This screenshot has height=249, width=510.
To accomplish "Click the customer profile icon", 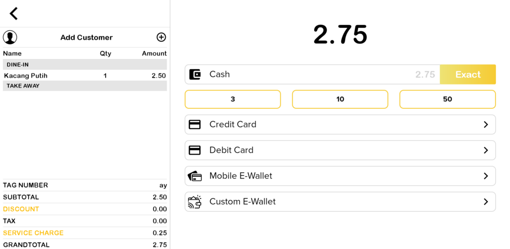I will 10,37.
